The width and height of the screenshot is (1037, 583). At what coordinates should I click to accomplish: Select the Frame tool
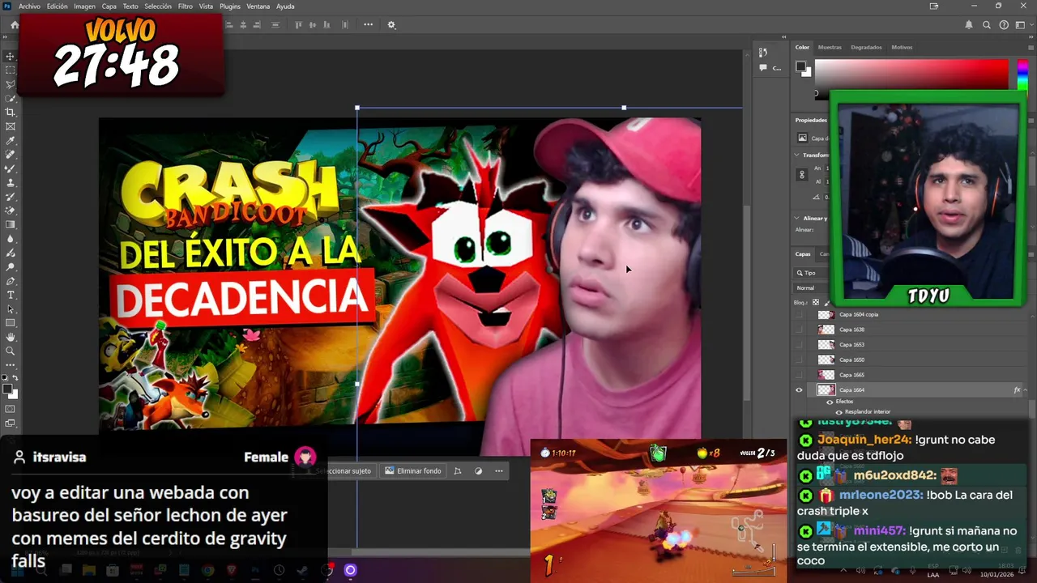(x=11, y=126)
